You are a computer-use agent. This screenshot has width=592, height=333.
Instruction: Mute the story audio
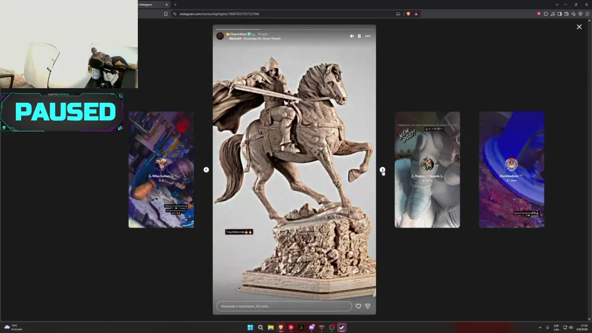click(x=351, y=36)
